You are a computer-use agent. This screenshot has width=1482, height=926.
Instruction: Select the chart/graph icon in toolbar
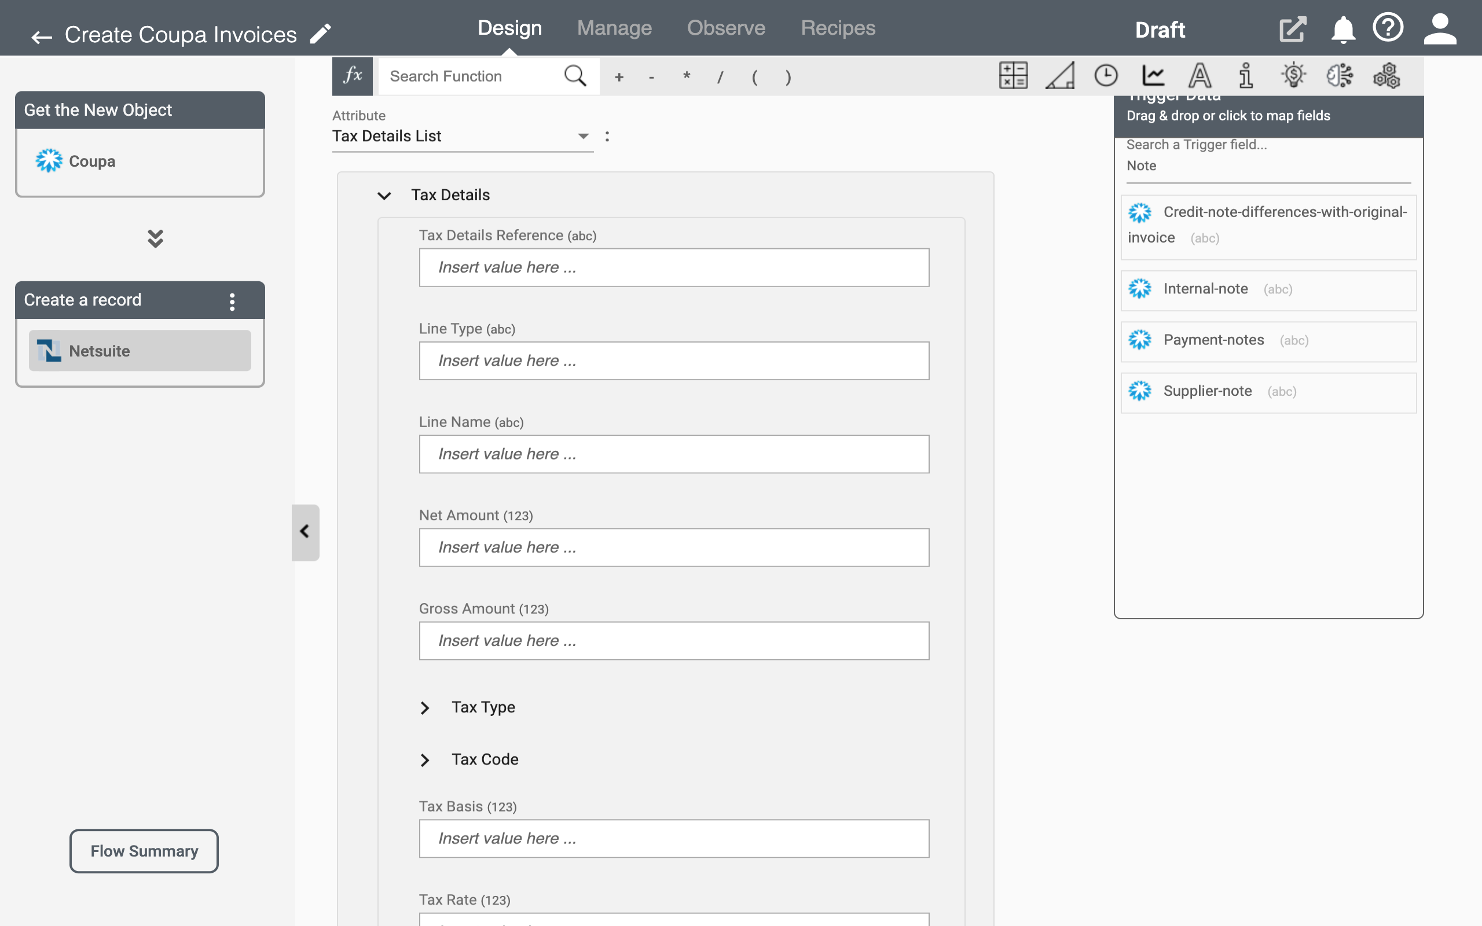click(1152, 76)
